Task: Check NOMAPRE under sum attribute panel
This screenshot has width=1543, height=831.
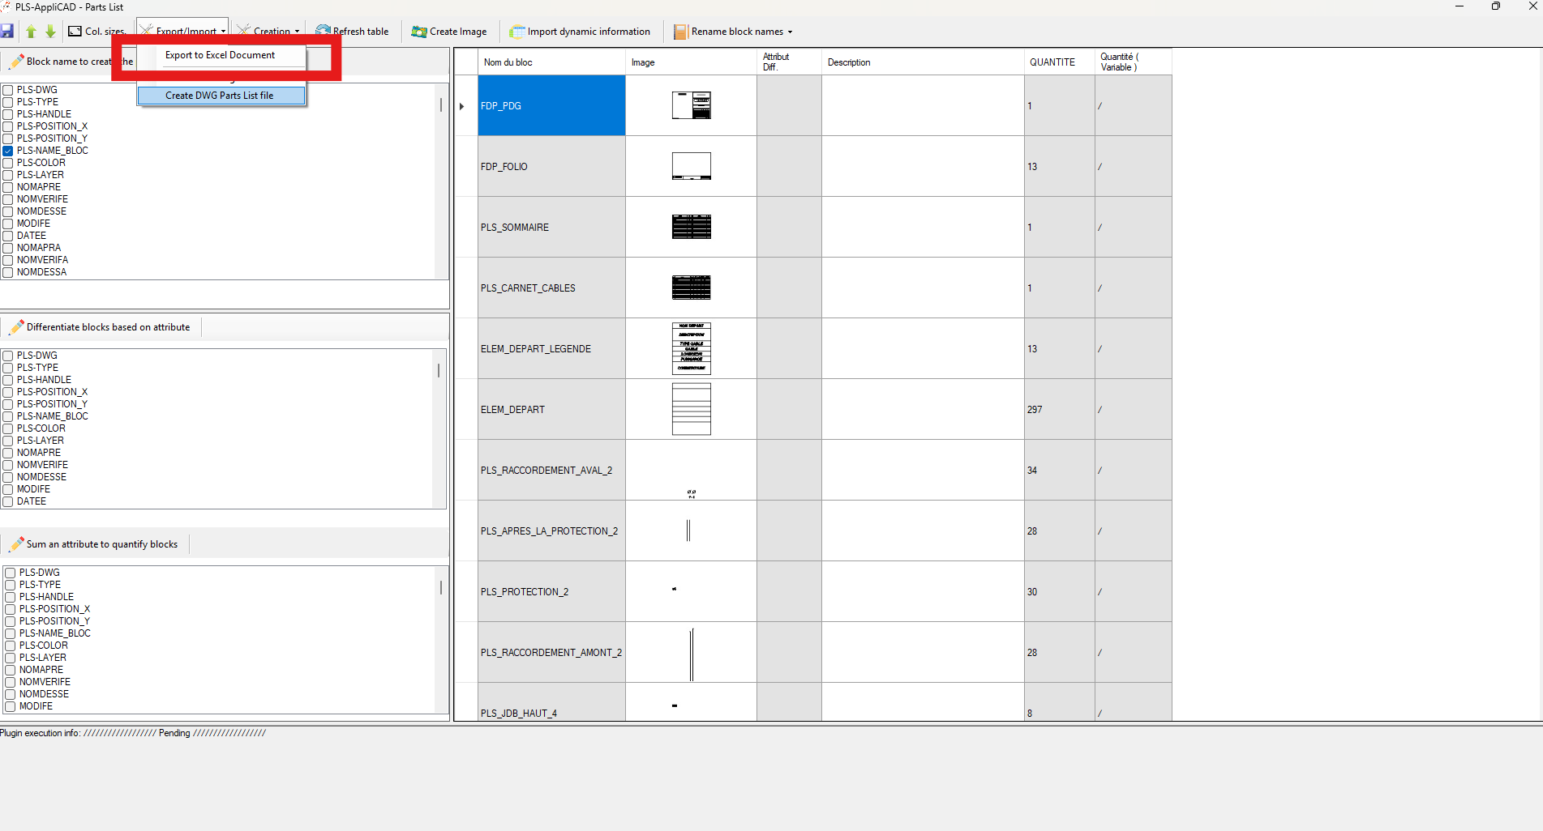Action: click(10, 669)
